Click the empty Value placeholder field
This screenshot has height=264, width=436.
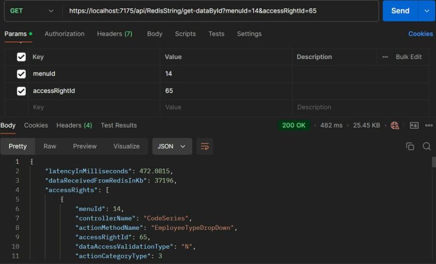226,107
